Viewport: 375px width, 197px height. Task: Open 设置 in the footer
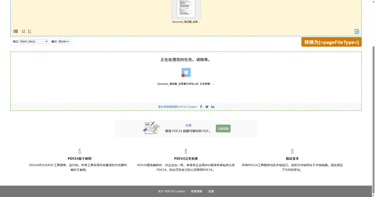click(x=211, y=191)
